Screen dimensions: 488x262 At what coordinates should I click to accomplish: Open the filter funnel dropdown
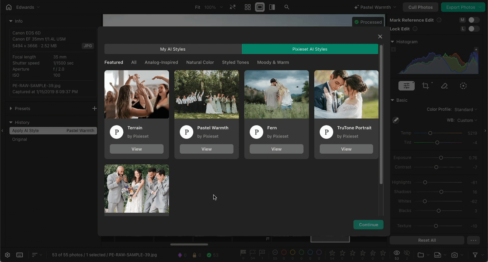click(478, 255)
